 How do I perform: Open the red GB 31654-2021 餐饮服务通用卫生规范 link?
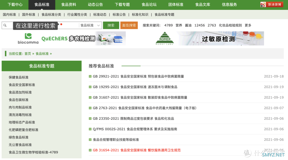[x=137, y=150]
